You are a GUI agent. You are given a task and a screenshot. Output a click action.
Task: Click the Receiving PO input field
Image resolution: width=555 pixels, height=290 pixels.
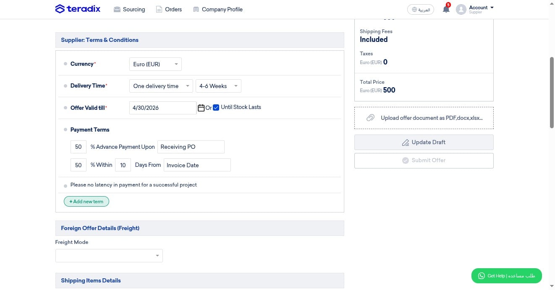pos(191,147)
